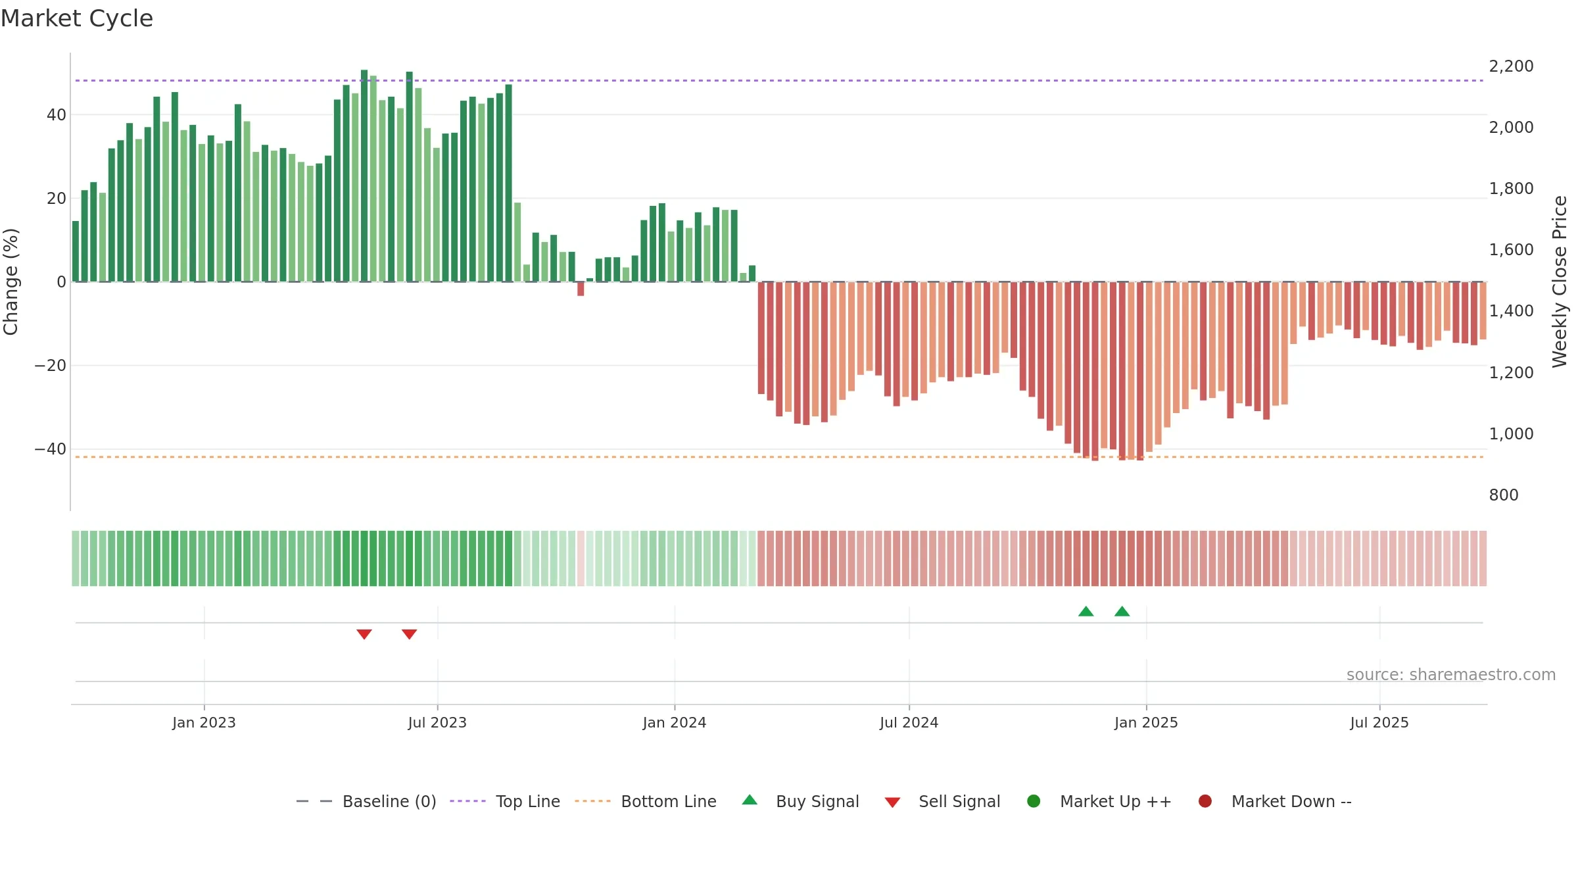Viewport: 1578px width, 888px height.
Task: Click the 1,800 price tick label
Action: coord(1511,188)
